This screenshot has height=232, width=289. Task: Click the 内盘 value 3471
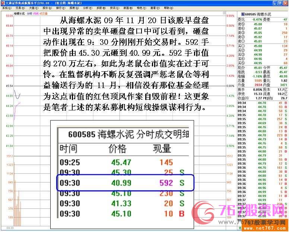click(284, 85)
